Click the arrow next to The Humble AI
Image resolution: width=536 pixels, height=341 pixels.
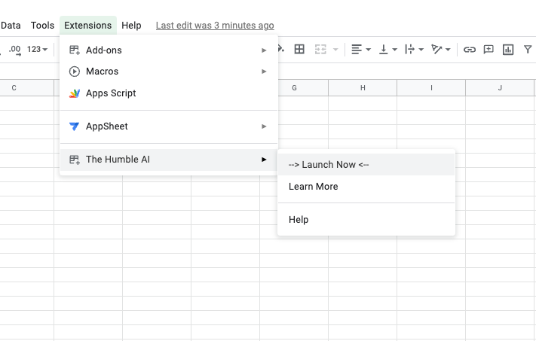tap(264, 160)
